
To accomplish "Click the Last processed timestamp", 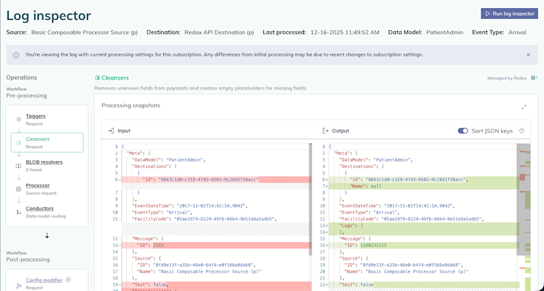I will [x=345, y=32].
